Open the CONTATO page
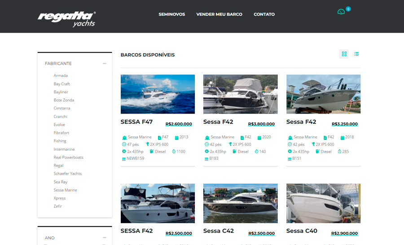The width and height of the screenshot is (404, 245). point(264,14)
